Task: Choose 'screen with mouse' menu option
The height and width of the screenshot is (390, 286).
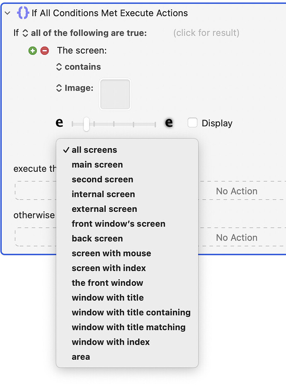Action: (x=111, y=253)
